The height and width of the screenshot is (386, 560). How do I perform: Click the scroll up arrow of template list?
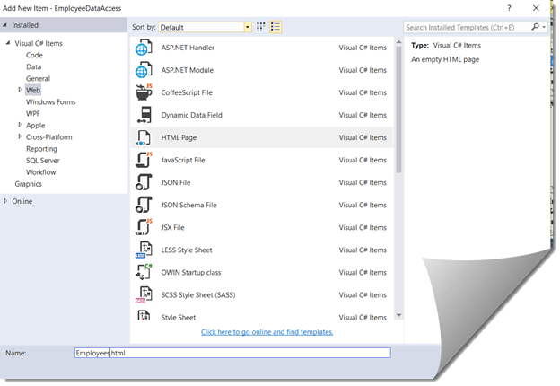(399, 42)
